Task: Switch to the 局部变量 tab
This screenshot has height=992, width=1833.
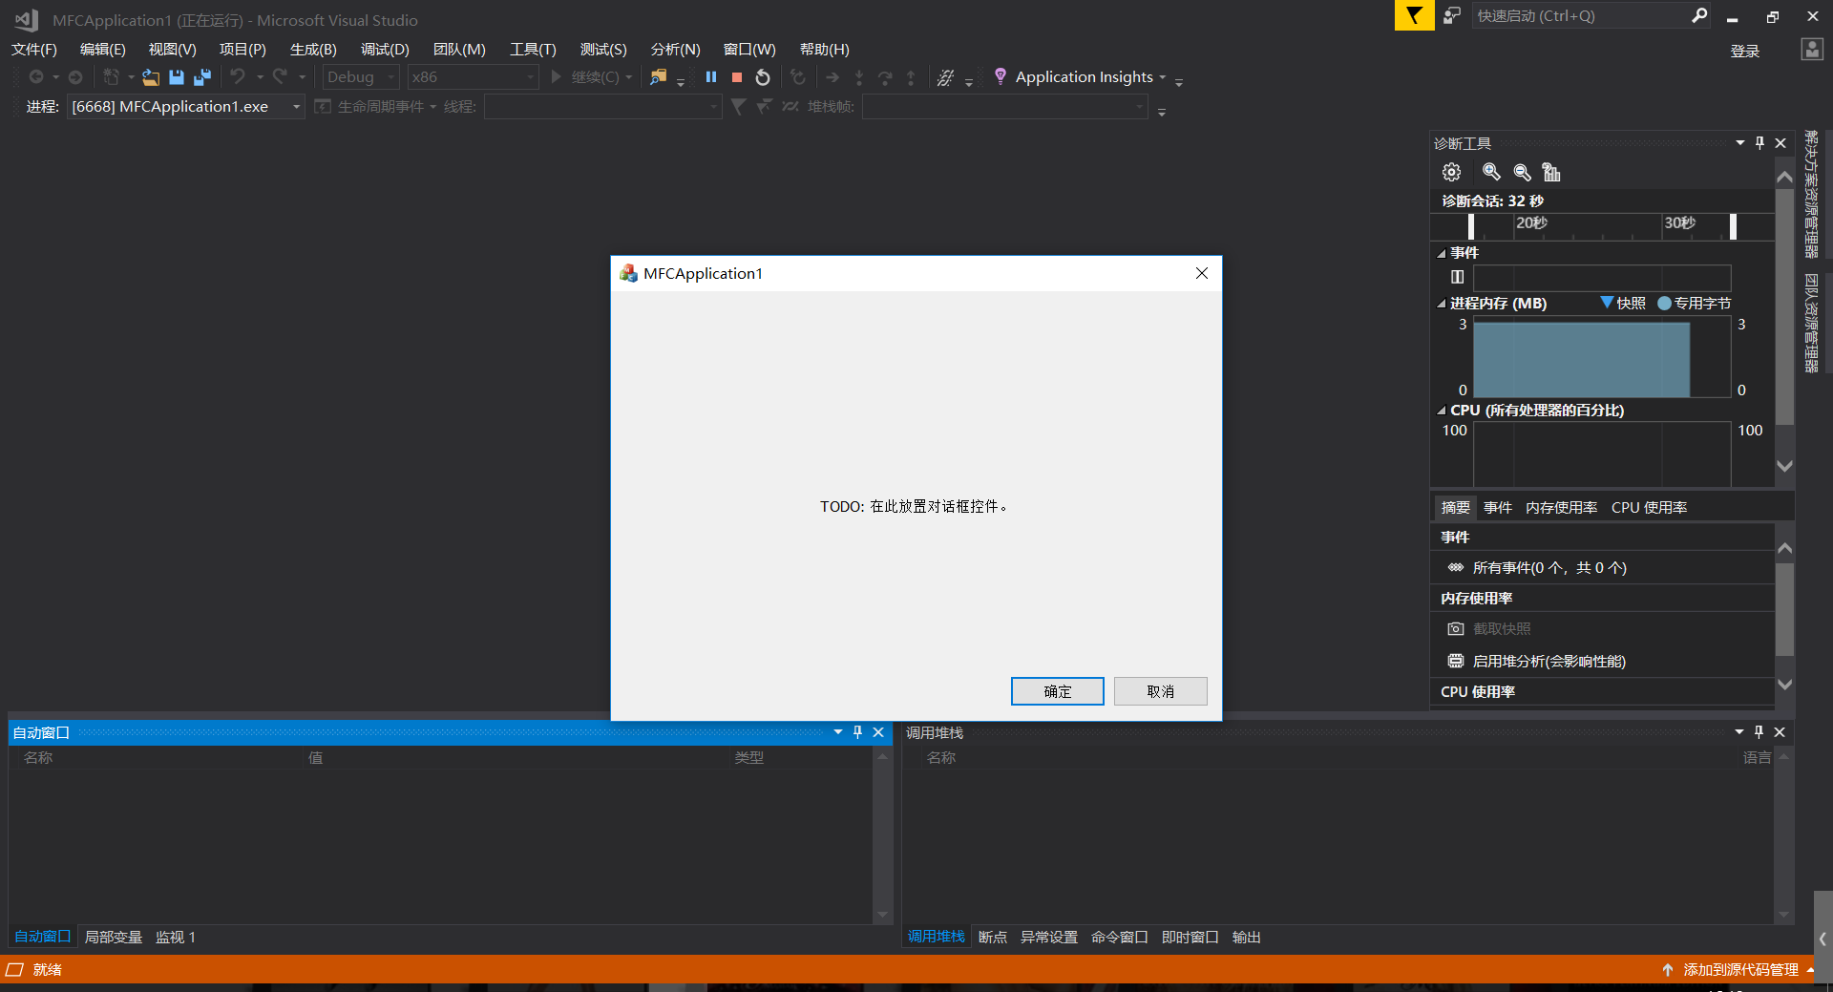Action: pyautogui.click(x=114, y=937)
